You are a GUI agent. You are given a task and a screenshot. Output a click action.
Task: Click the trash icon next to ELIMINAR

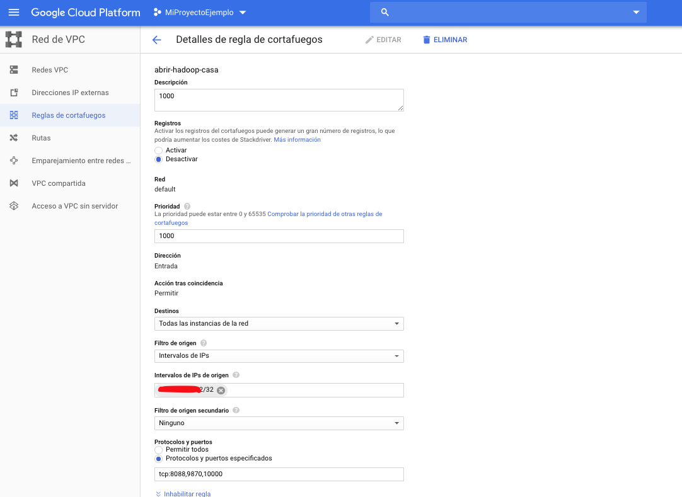pos(426,40)
